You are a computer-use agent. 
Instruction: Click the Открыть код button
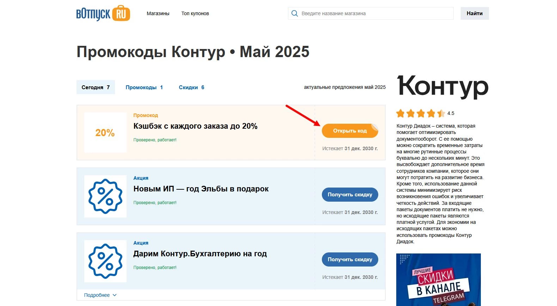pos(350,130)
